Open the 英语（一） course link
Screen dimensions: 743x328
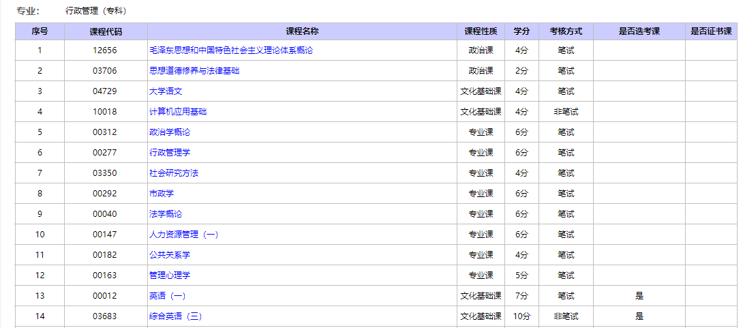coord(167,296)
